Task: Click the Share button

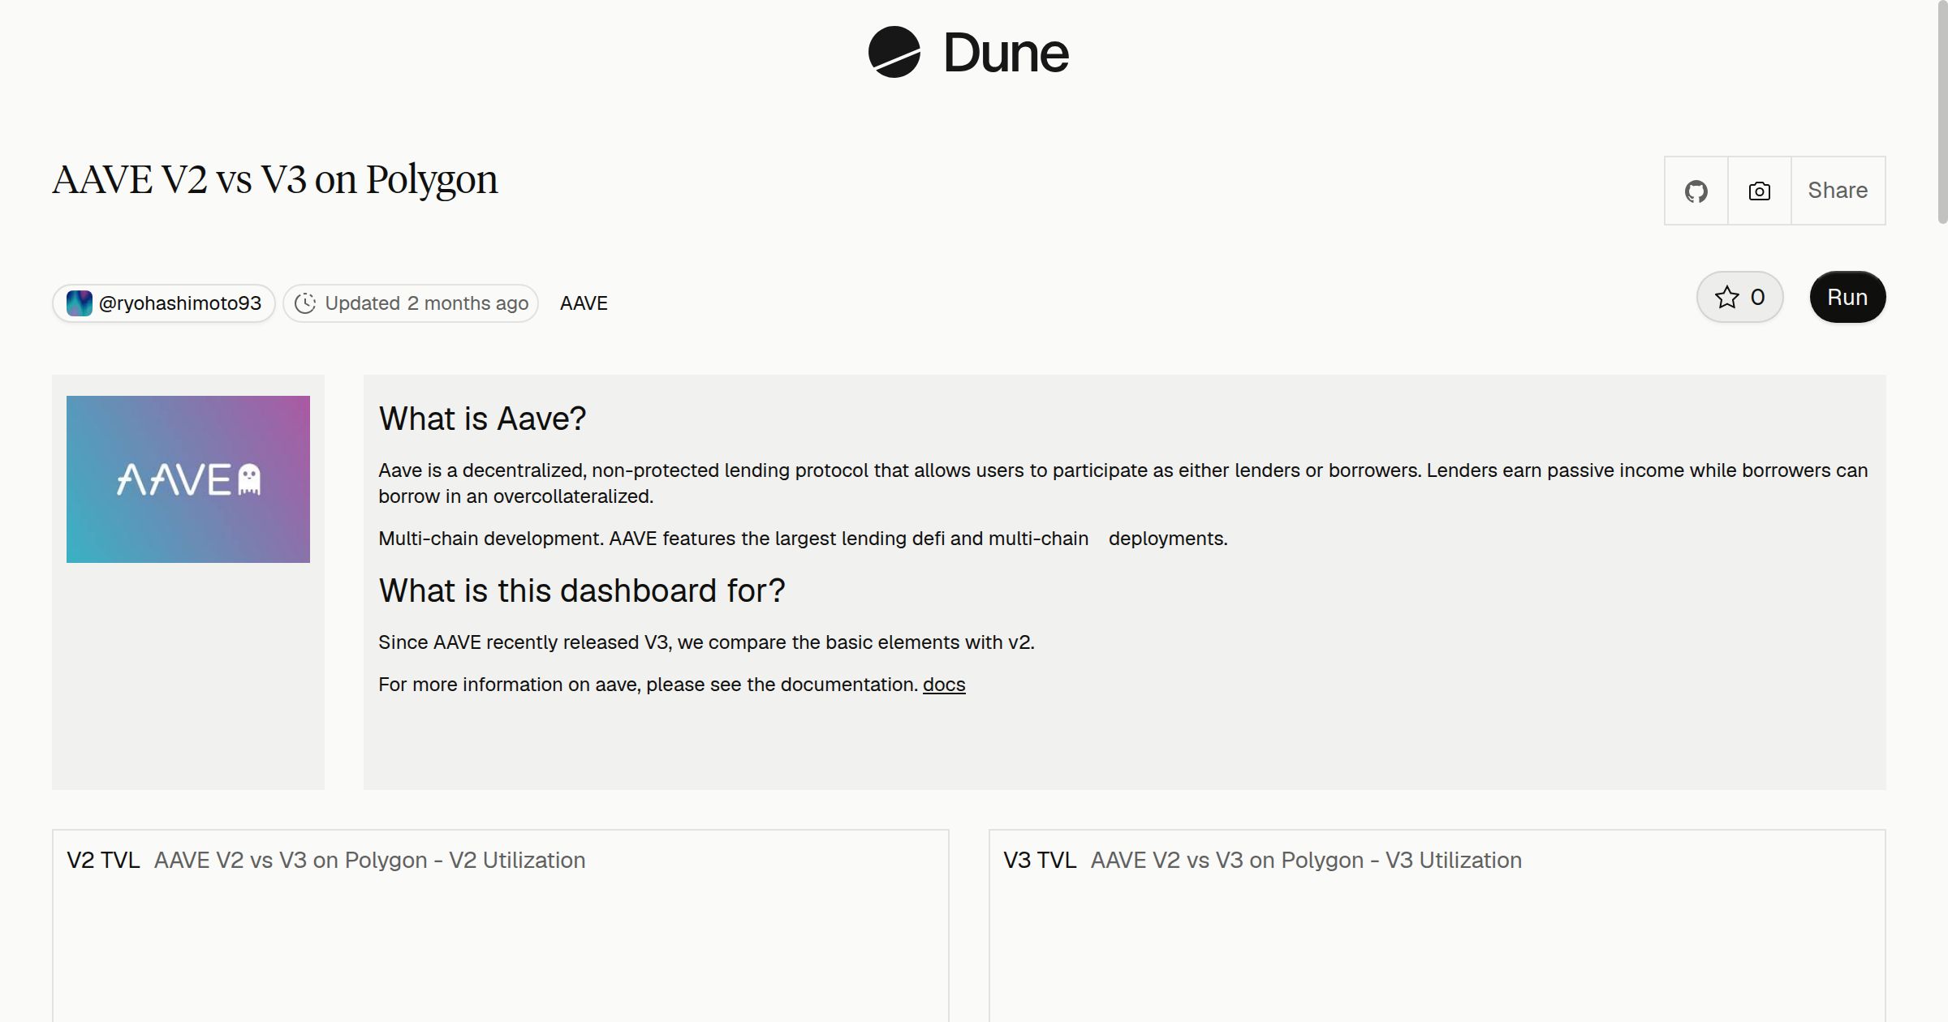Action: [x=1838, y=191]
